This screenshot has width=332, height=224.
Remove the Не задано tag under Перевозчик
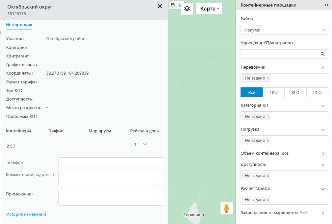pos(268,78)
